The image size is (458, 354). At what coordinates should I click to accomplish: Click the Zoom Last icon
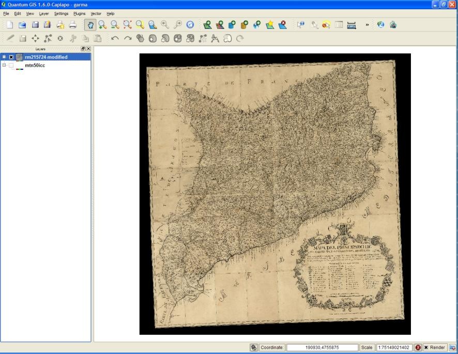pyautogui.click(x=165, y=25)
